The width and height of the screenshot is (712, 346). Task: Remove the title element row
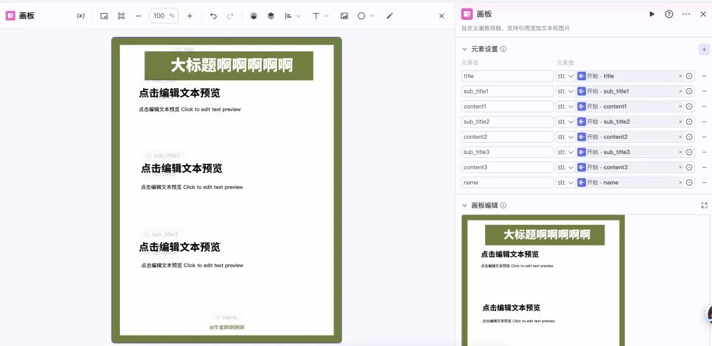point(704,76)
